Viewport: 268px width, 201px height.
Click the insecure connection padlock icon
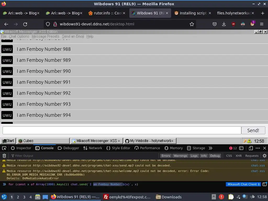(x=55, y=24)
